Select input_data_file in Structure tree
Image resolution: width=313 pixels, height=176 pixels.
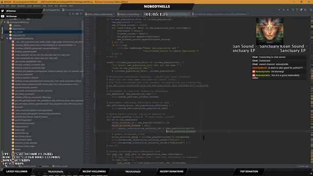pos(17,35)
